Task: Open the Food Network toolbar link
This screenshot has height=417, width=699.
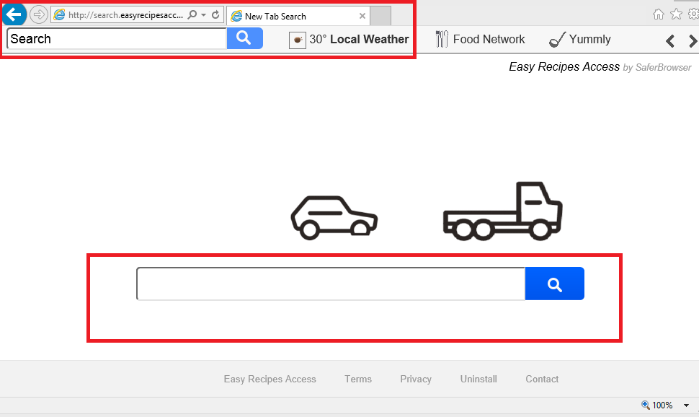Action: tap(489, 39)
